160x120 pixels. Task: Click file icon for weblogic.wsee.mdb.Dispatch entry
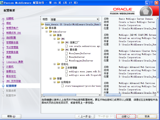66,75
